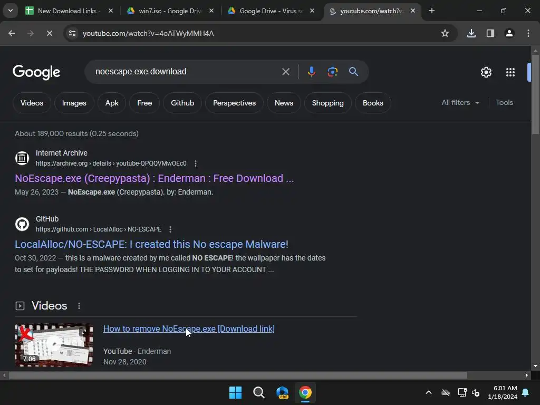This screenshot has height=405, width=540.
Task: Launch Edge Preview from taskbar
Action: point(282,392)
